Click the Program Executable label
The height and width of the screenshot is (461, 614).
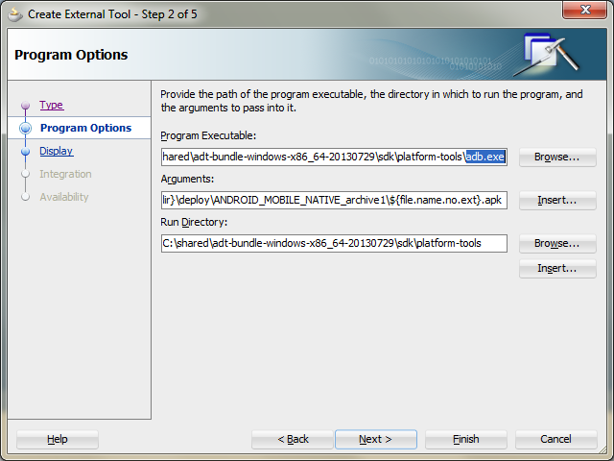tap(208, 135)
